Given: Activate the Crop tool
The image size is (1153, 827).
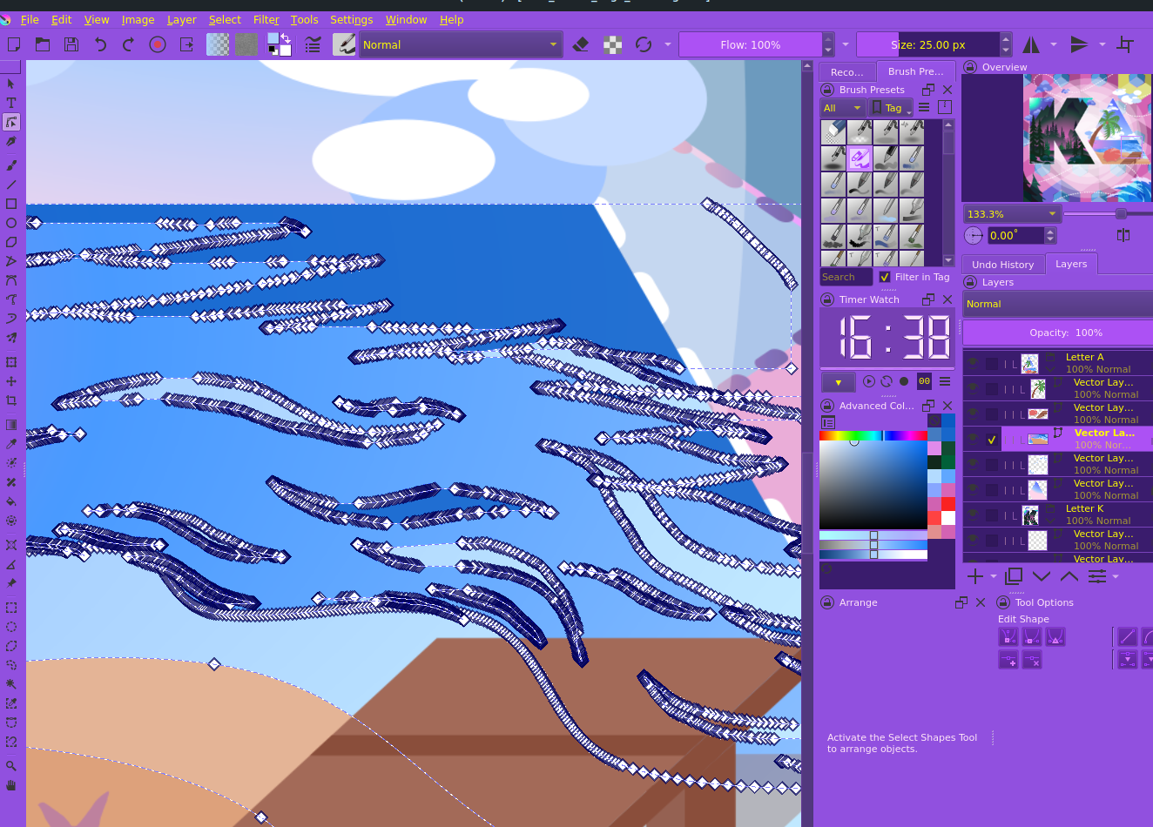Looking at the screenshot, I should tap(11, 400).
